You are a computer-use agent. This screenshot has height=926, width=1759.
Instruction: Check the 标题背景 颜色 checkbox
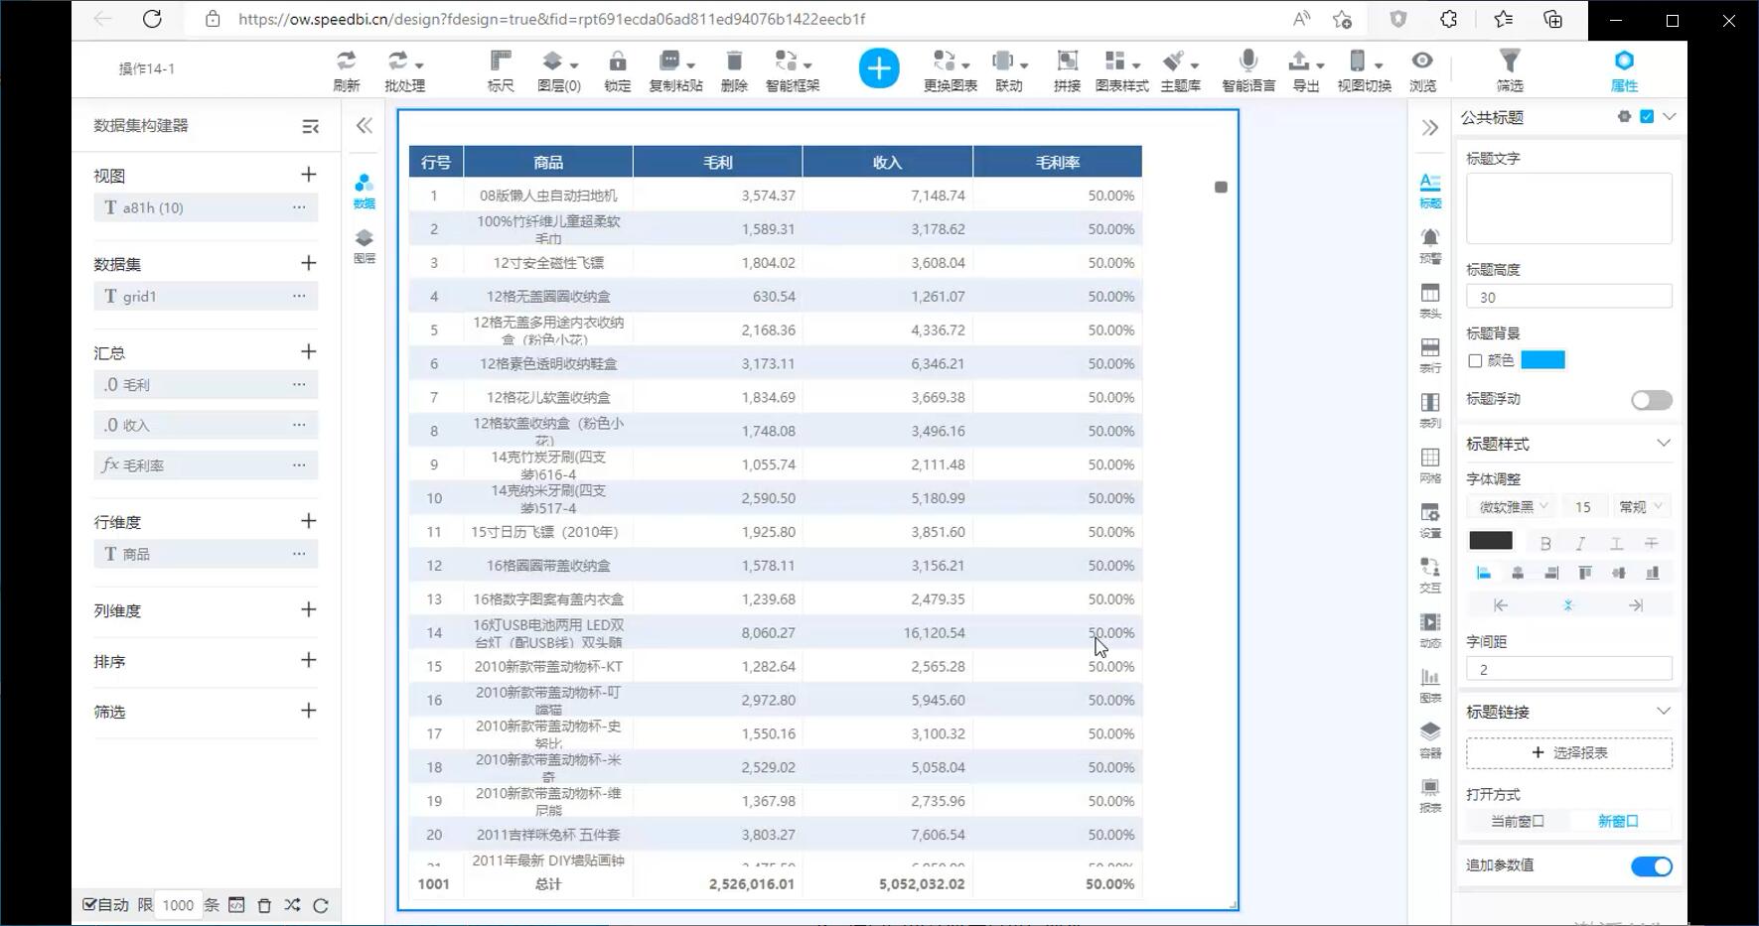1475,361
